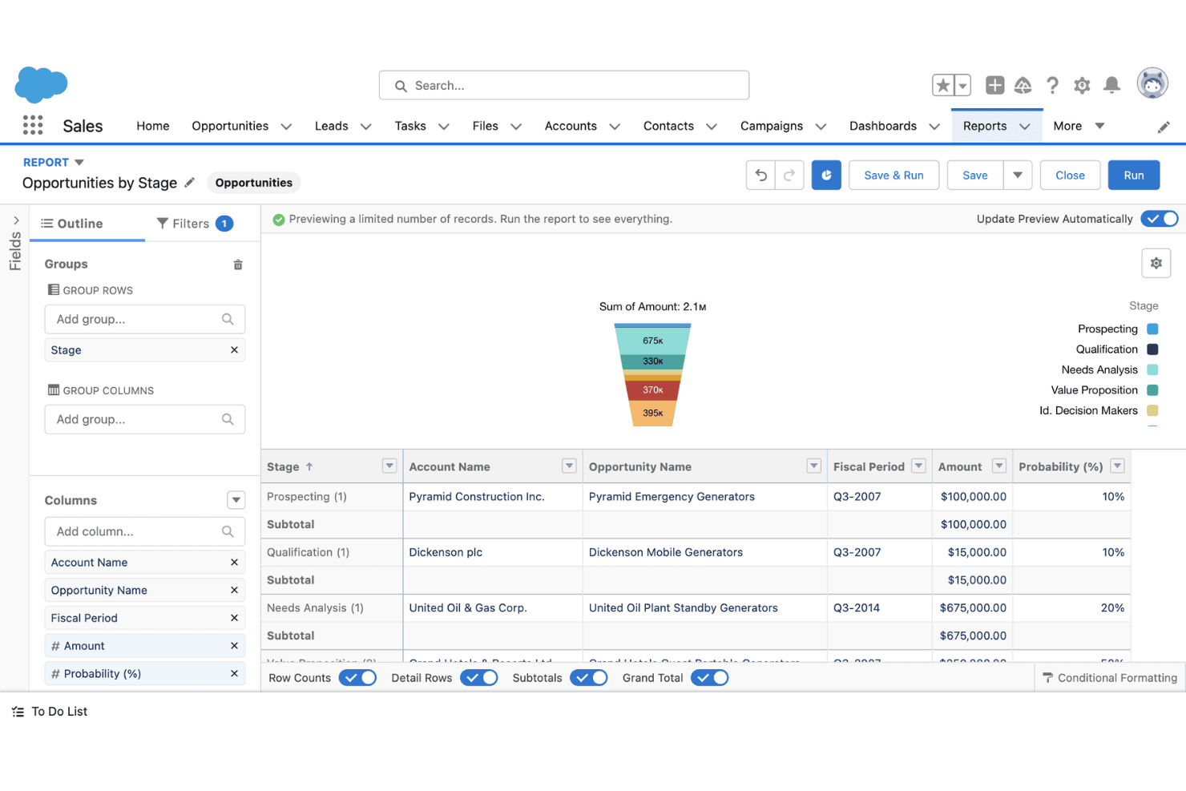Go to the Home tab
The width and height of the screenshot is (1186, 791).
pyautogui.click(x=153, y=126)
